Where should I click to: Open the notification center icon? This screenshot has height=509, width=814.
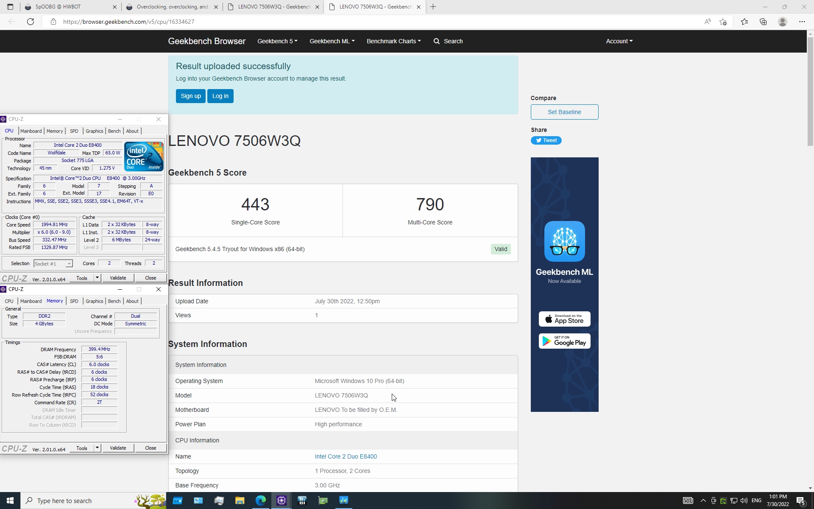point(801,501)
